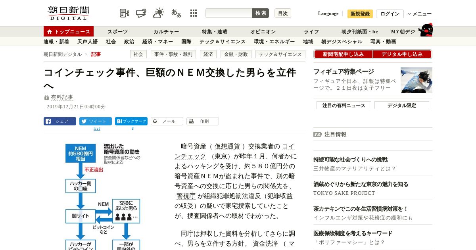Open テック＆サイエンス in the sub navigation bar
476x250 pixels.
point(223,42)
